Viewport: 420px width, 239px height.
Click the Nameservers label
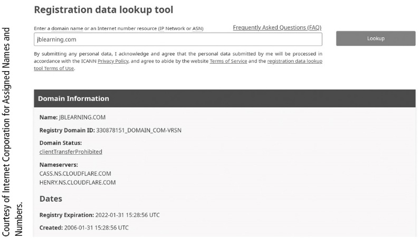point(59,164)
